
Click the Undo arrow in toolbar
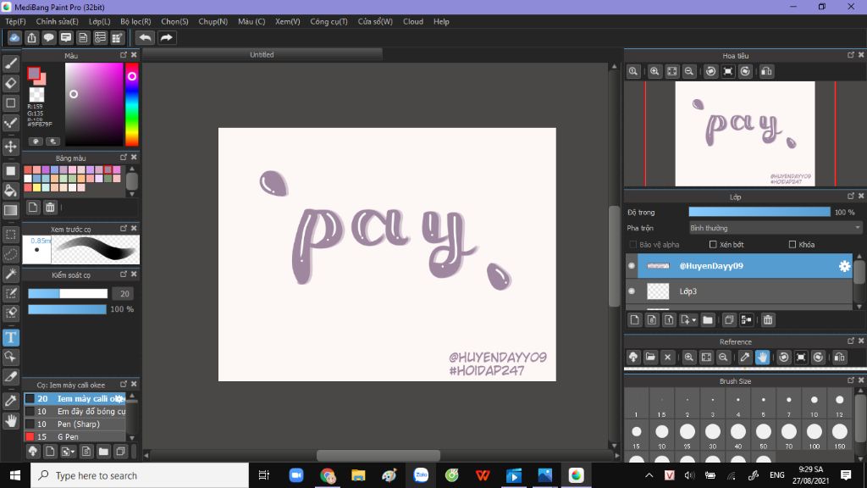tap(145, 37)
